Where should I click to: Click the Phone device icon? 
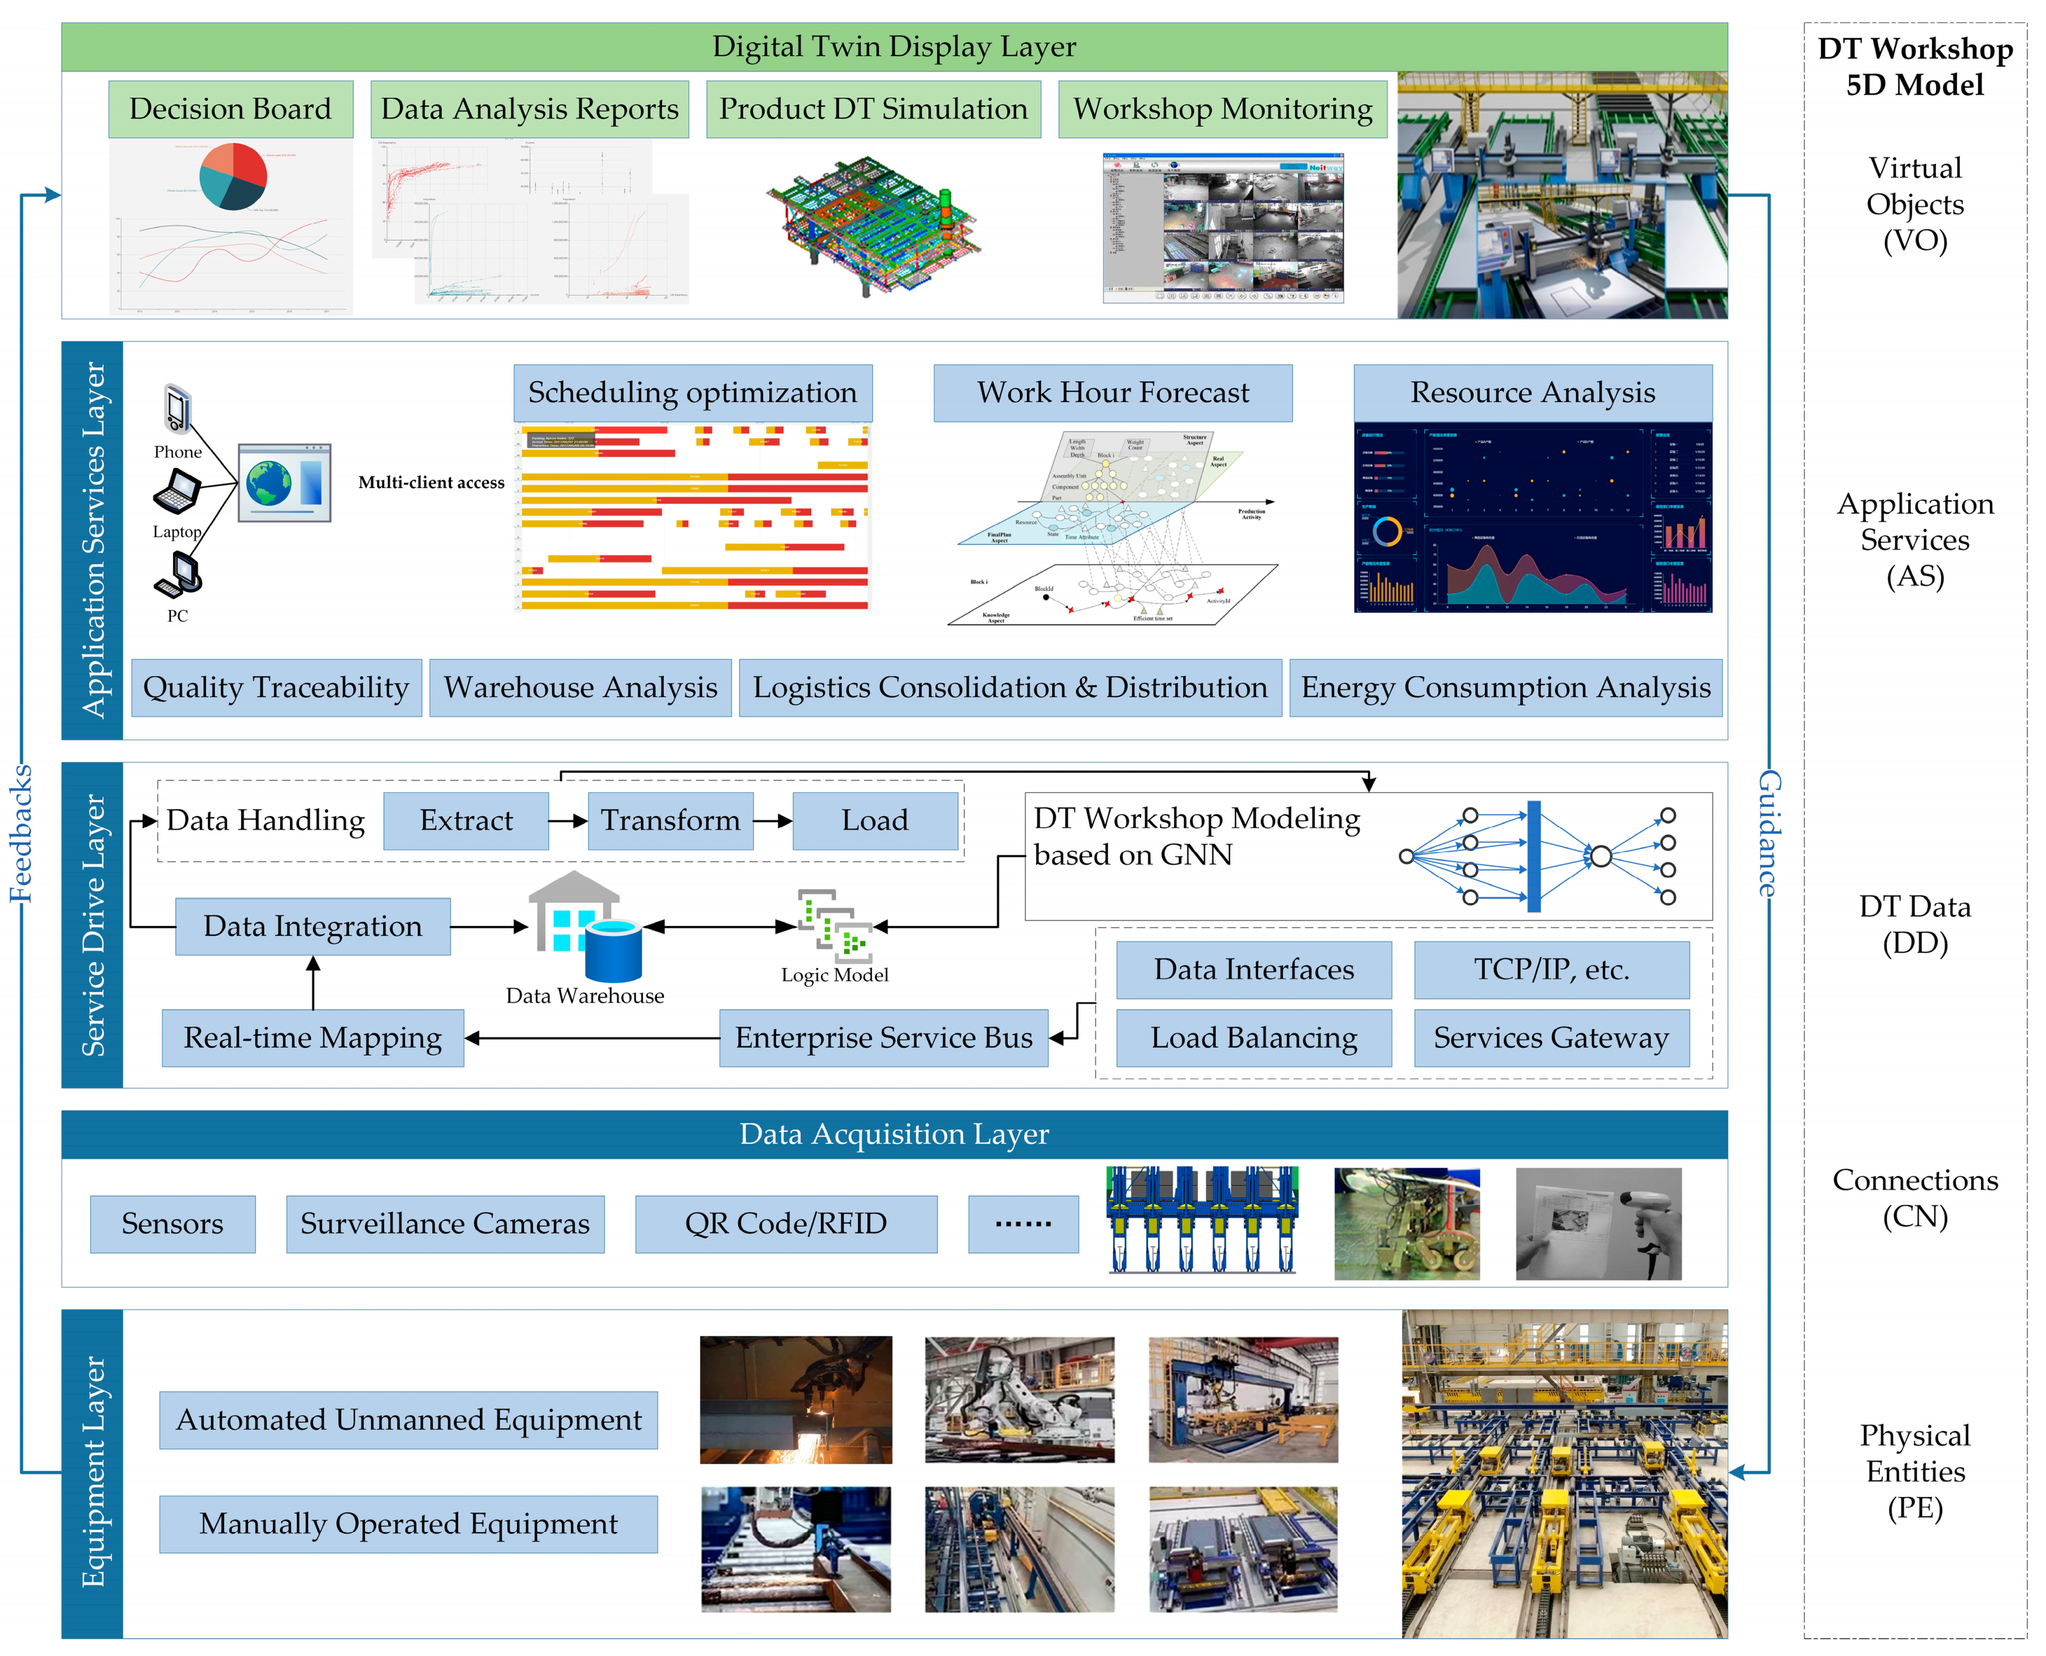[177, 408]
